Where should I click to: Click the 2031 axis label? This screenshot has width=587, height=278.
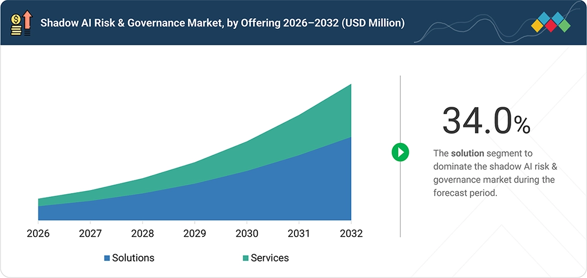click(299, 234)
